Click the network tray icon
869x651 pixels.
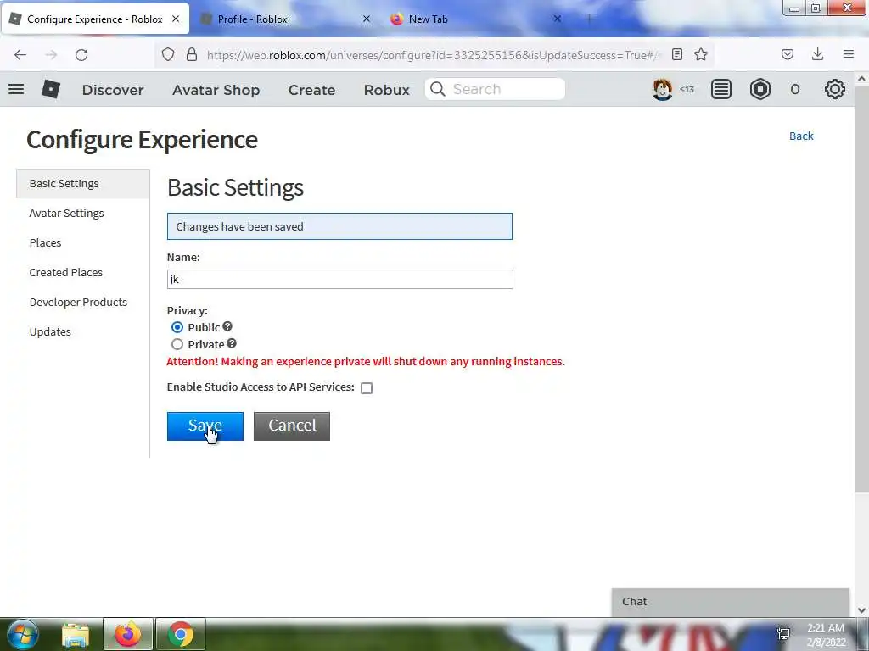tap(783, 634)
